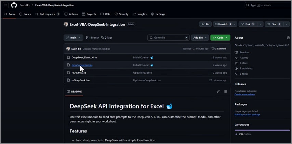Focus the "Type / to search" box
Screen dimensions: 292x144
tap(268, 5)
